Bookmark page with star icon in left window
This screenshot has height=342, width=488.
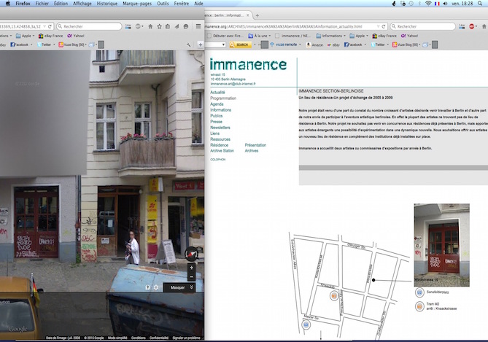159,26
